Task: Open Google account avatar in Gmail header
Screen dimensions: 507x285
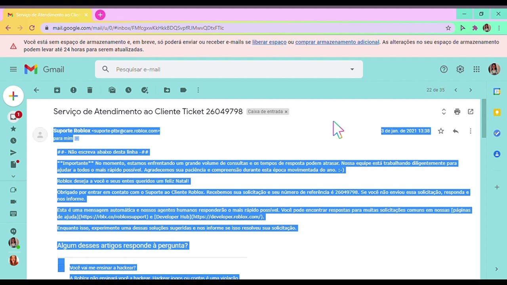Action: 494,69
